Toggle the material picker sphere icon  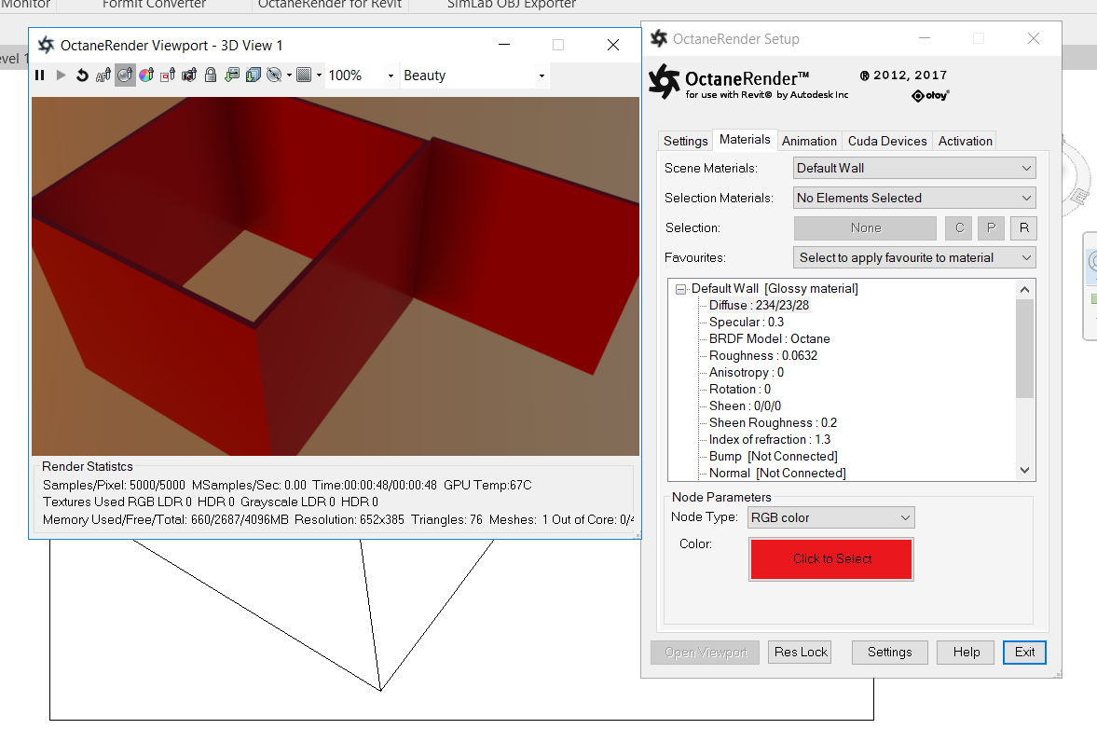click(125, 75)
